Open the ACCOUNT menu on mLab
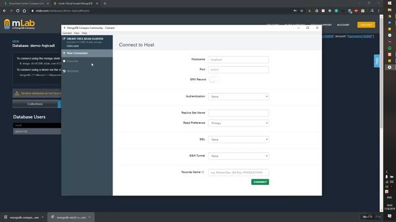This screenshot has width=396, height=222. pos(343,25)
